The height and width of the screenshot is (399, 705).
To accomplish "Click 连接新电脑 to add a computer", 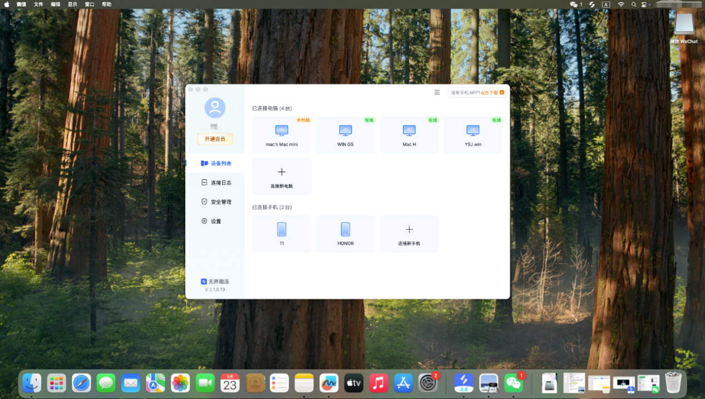I will pos(282,176).
